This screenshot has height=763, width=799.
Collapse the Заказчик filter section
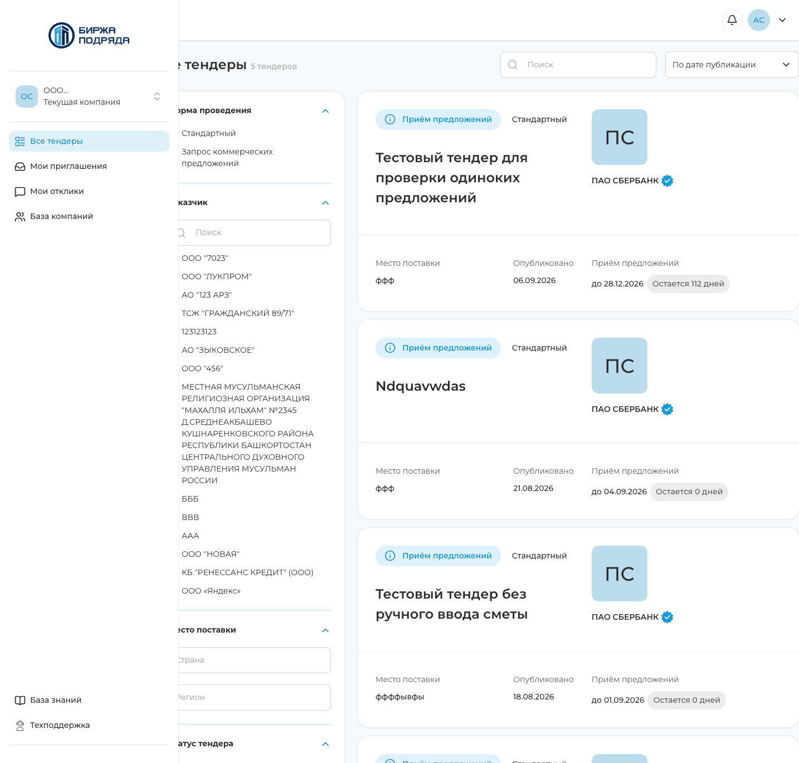pyautogui.click(x=325, y=203)
